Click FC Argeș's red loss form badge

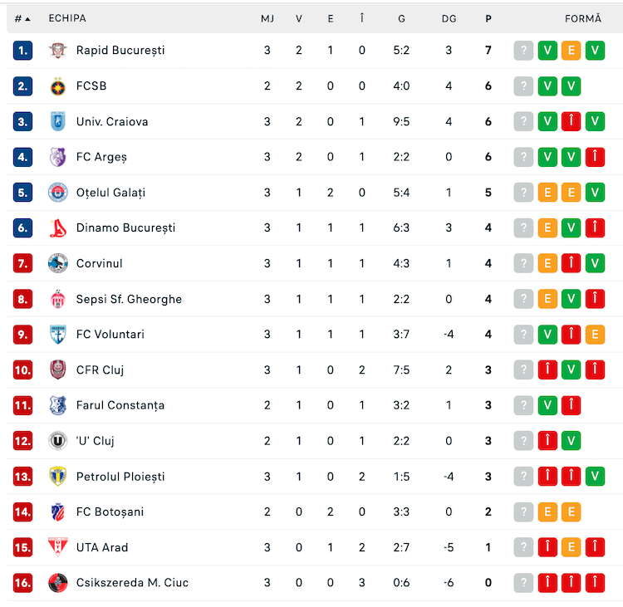pyautogui.click(x=595, y=157)
